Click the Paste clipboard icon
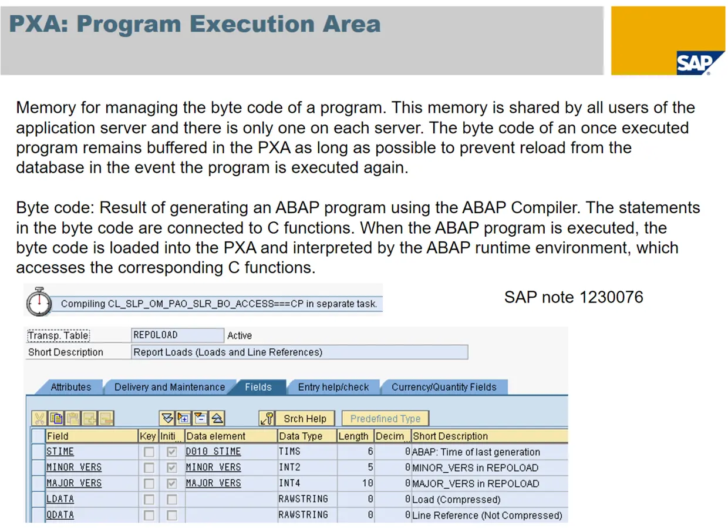Screen dimensions: 728x528 point(73,419)
